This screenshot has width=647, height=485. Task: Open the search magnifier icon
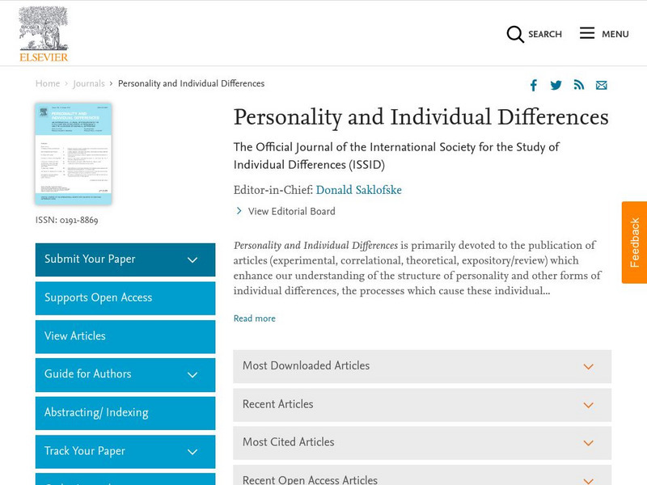pyautogui.click(x=515, y=34)
